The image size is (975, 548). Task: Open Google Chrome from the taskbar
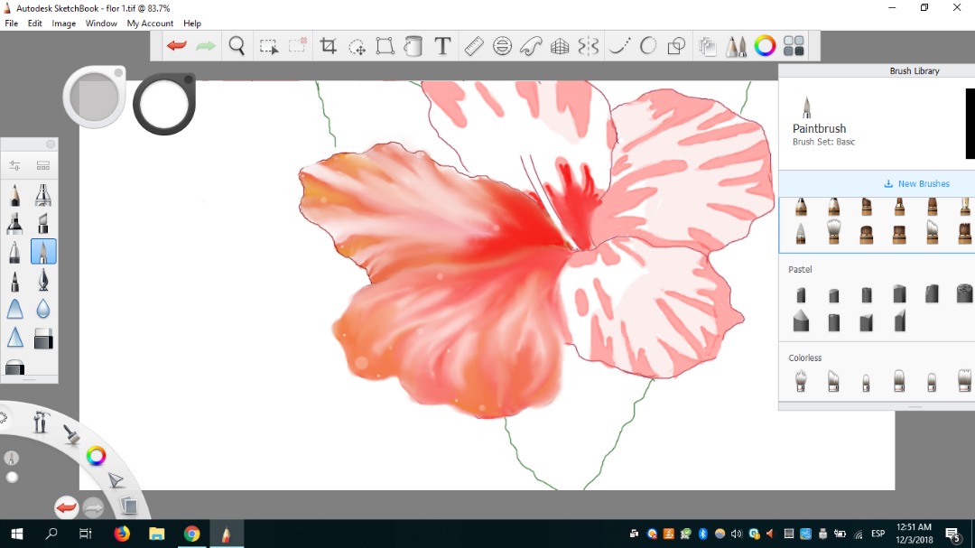click(x=191, y=534)
